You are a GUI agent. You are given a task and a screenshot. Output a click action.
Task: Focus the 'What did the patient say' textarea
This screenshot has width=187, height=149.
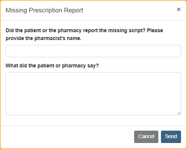pos(93,94)
